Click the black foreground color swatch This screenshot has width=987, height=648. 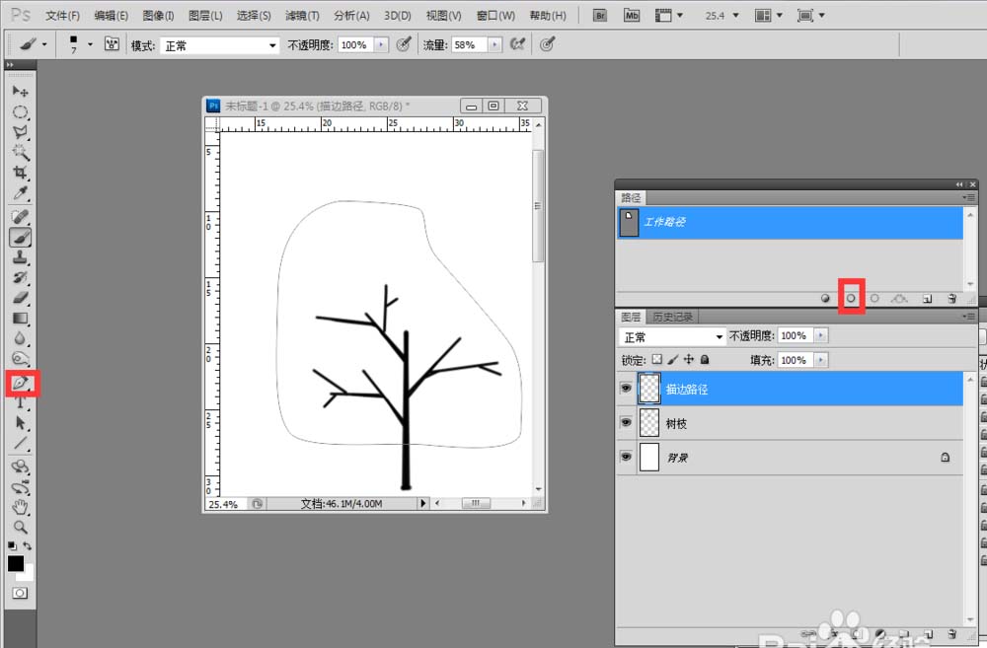click(x=16, y=563)
